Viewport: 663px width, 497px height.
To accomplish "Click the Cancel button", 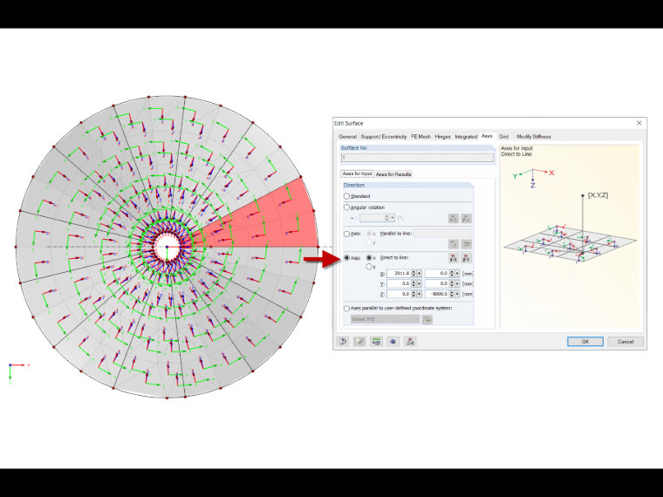I will click(625, 342).
